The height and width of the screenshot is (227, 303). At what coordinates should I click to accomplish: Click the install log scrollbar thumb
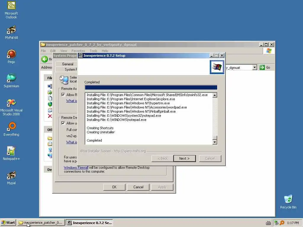click(x=215, y=138)
